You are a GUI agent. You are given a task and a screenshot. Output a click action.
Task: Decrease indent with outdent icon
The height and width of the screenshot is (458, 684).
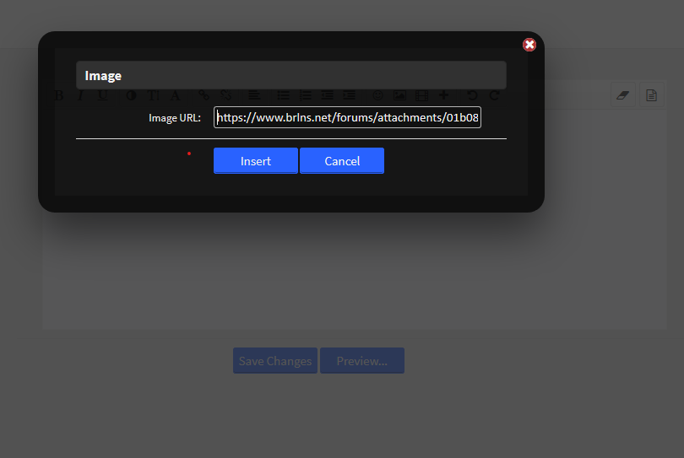pyautogui.click(x=327, y=95)
